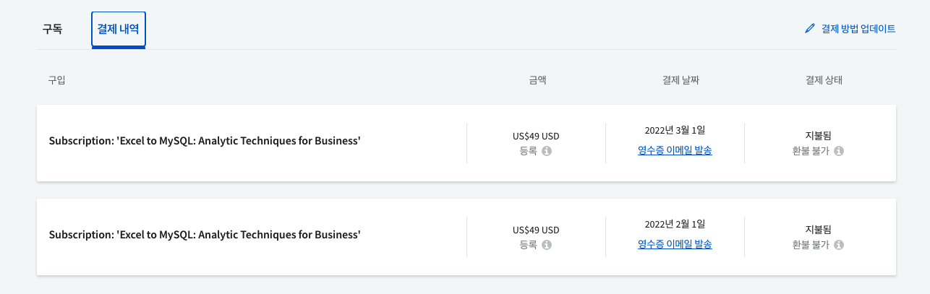Viewport: 930px width, 294px height.
Task: Select the 결제 내역 tab
Action: click(119, 30)
